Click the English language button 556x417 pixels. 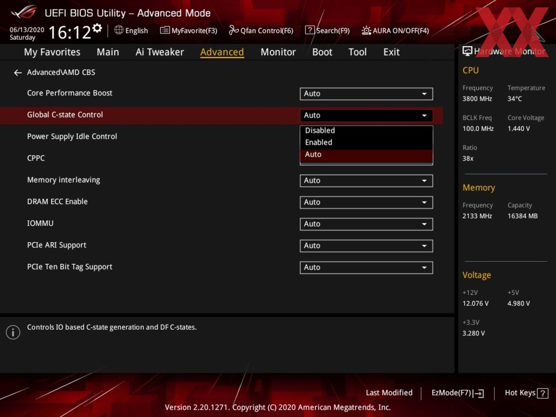[137, 31]
